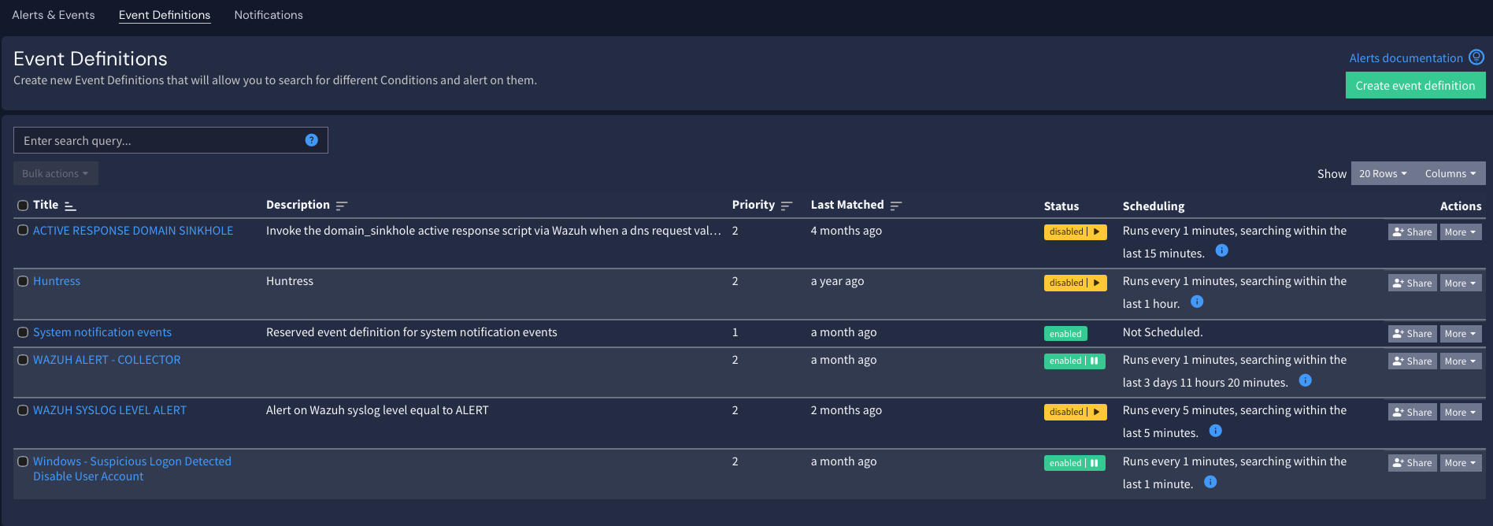Sort the list by Priority
The height and width of the screenshot is (526, 1493).
click(787, 205)
